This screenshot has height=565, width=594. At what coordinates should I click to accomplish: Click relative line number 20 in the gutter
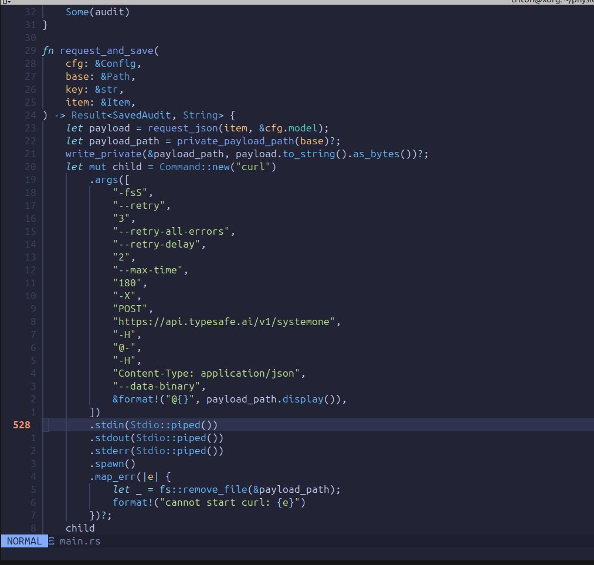coord(30,167)
